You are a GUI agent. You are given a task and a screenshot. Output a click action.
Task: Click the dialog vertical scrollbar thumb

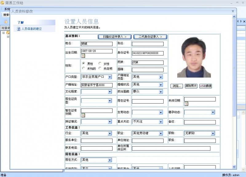[234, 67]
